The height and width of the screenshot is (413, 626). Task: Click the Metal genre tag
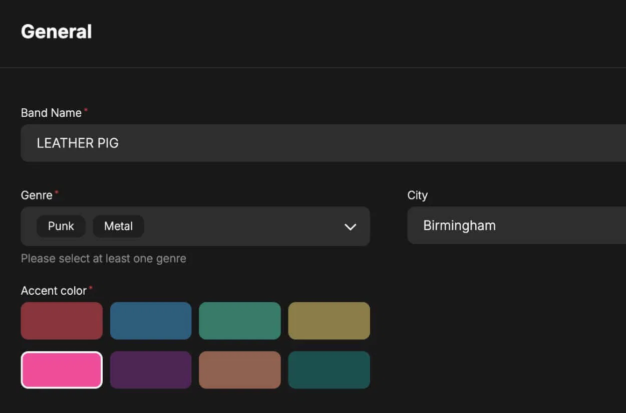[x=119, y=226]
